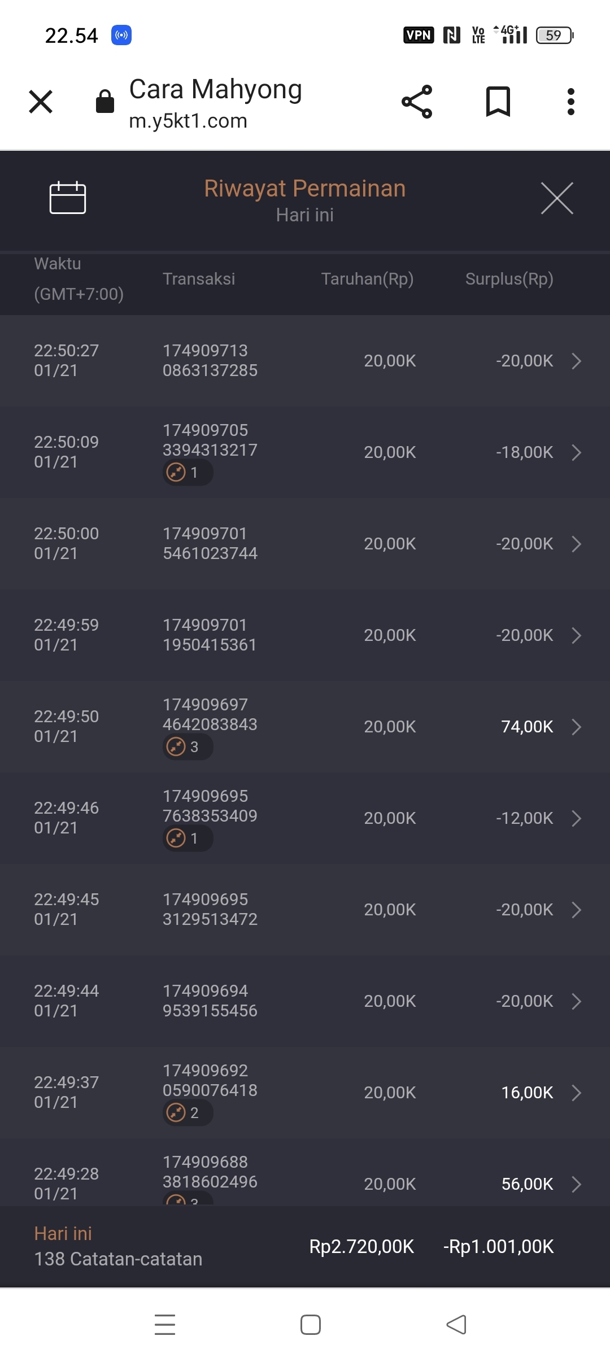610x1362 pixels.
Task: Close the Riwayat Permainan panel
Action: point(557,198)
